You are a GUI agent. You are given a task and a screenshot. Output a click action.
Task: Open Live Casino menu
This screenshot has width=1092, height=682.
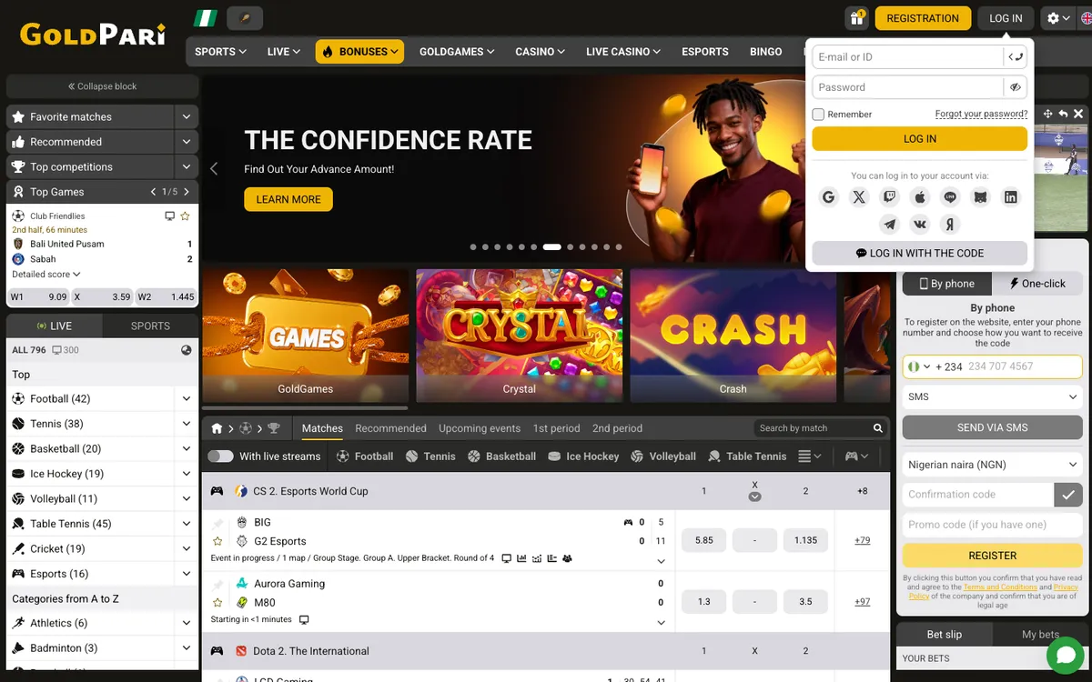click(x=623, y=52)
